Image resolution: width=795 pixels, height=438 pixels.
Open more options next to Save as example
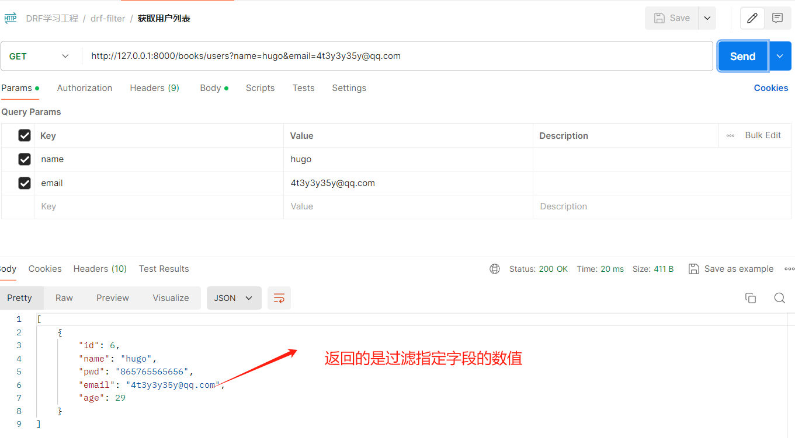789,269
